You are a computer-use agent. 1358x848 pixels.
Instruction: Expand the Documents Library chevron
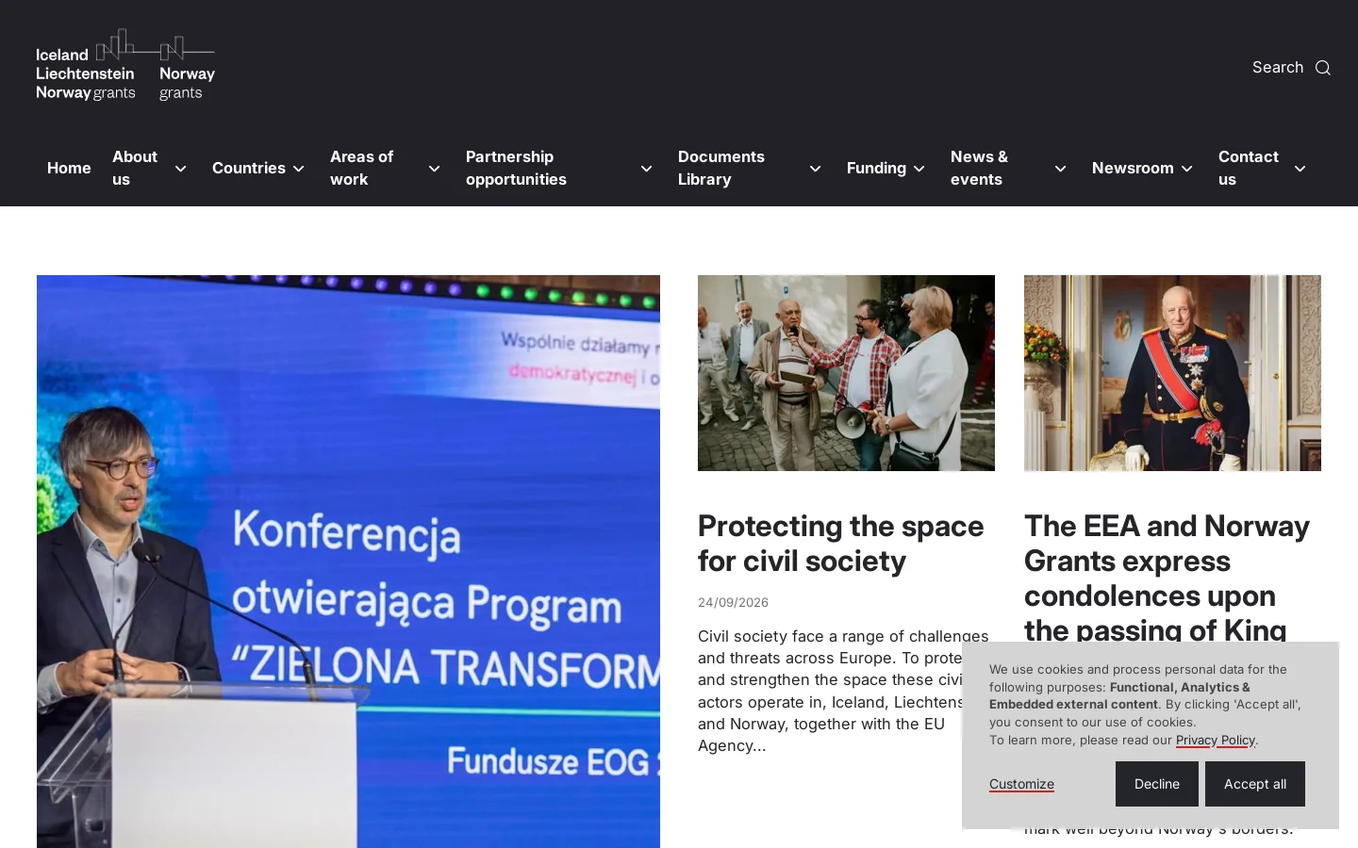pyautogui.click(x=816, y=169)
